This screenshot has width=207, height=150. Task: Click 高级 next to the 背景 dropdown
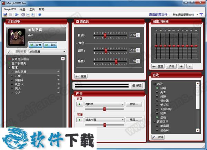[134, 120]
